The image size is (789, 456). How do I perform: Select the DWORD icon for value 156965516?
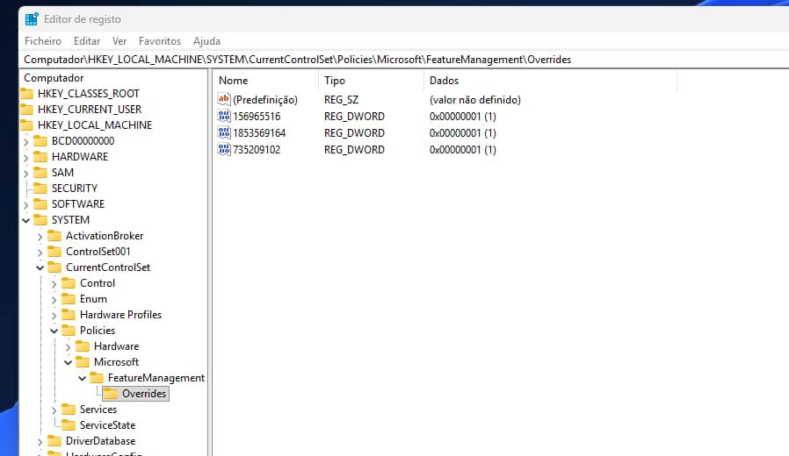(x=223, y=117)
